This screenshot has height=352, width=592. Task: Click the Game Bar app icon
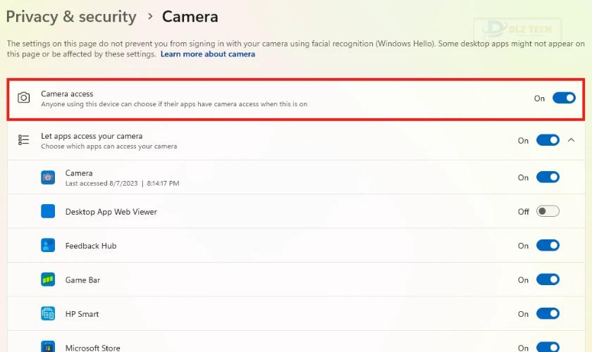coord(48,279)
